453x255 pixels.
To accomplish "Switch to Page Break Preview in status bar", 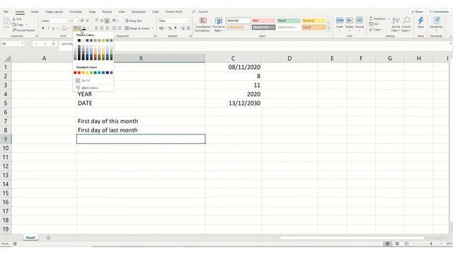I will (x=407, y=244).
